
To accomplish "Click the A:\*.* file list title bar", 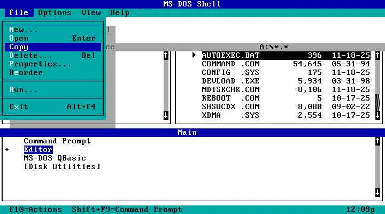I will click(274, 47).
